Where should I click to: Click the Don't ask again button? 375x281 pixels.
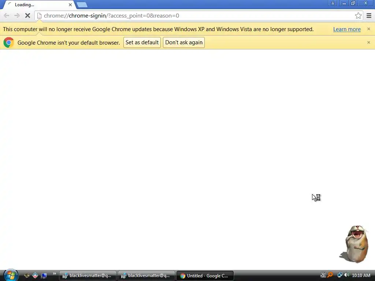[x=184, y=42]
